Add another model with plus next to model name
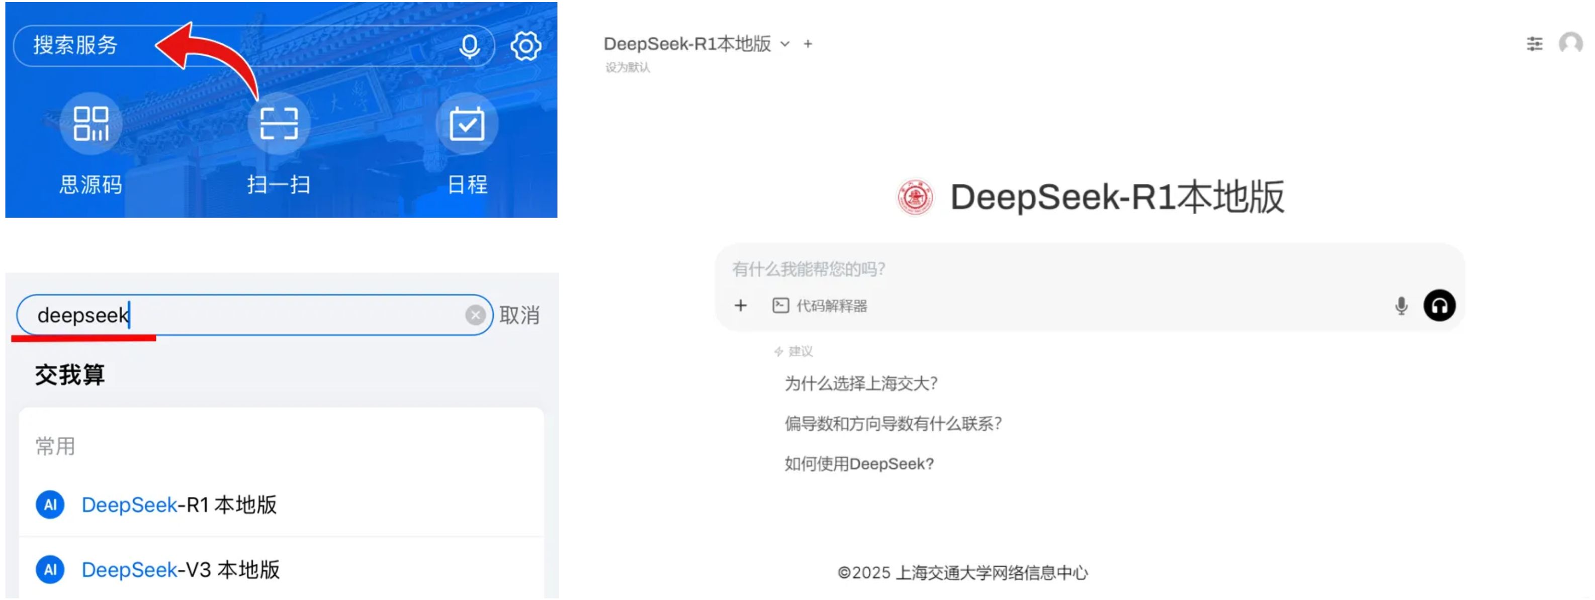This screenshot has width=1595, height=600. coord(808,44)
